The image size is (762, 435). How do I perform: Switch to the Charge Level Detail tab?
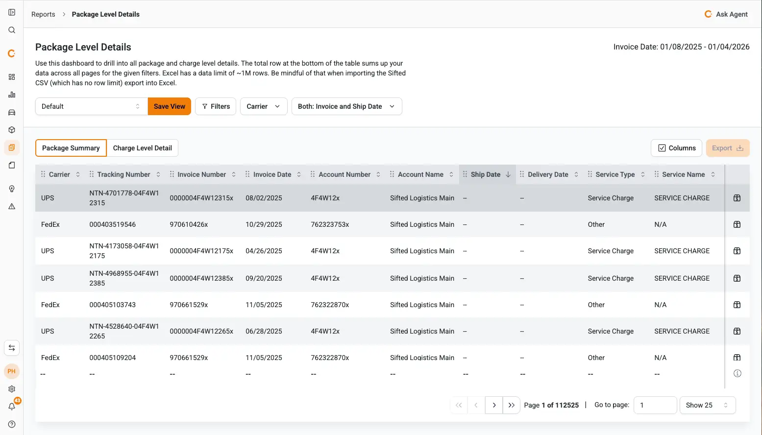(142, 148)
